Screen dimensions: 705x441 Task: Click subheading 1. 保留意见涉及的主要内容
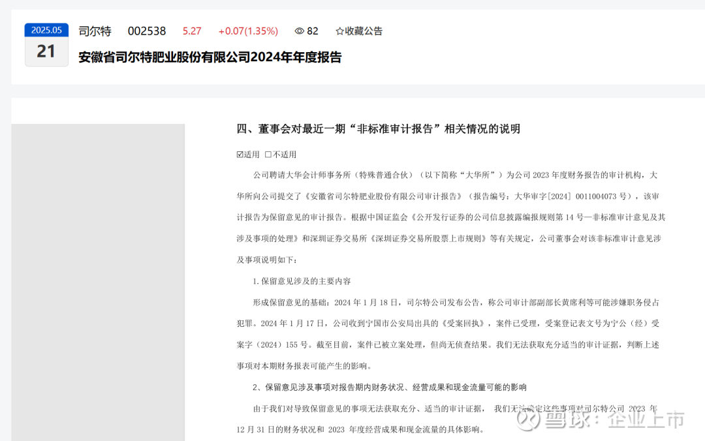click(301, 281)
